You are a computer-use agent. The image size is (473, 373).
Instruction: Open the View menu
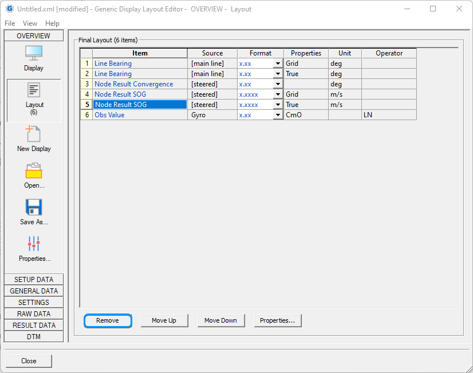point(30,23)
